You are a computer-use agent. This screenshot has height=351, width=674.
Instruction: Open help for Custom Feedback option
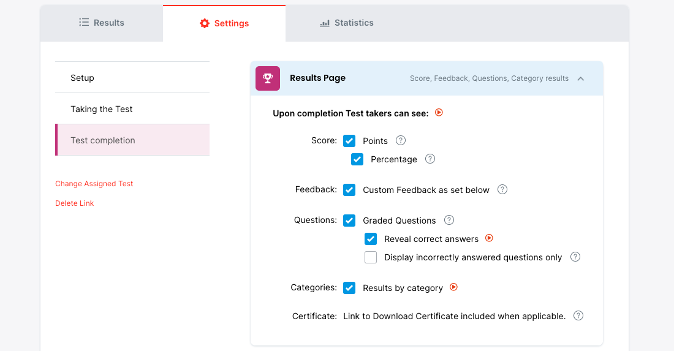(x=502, y=189)
